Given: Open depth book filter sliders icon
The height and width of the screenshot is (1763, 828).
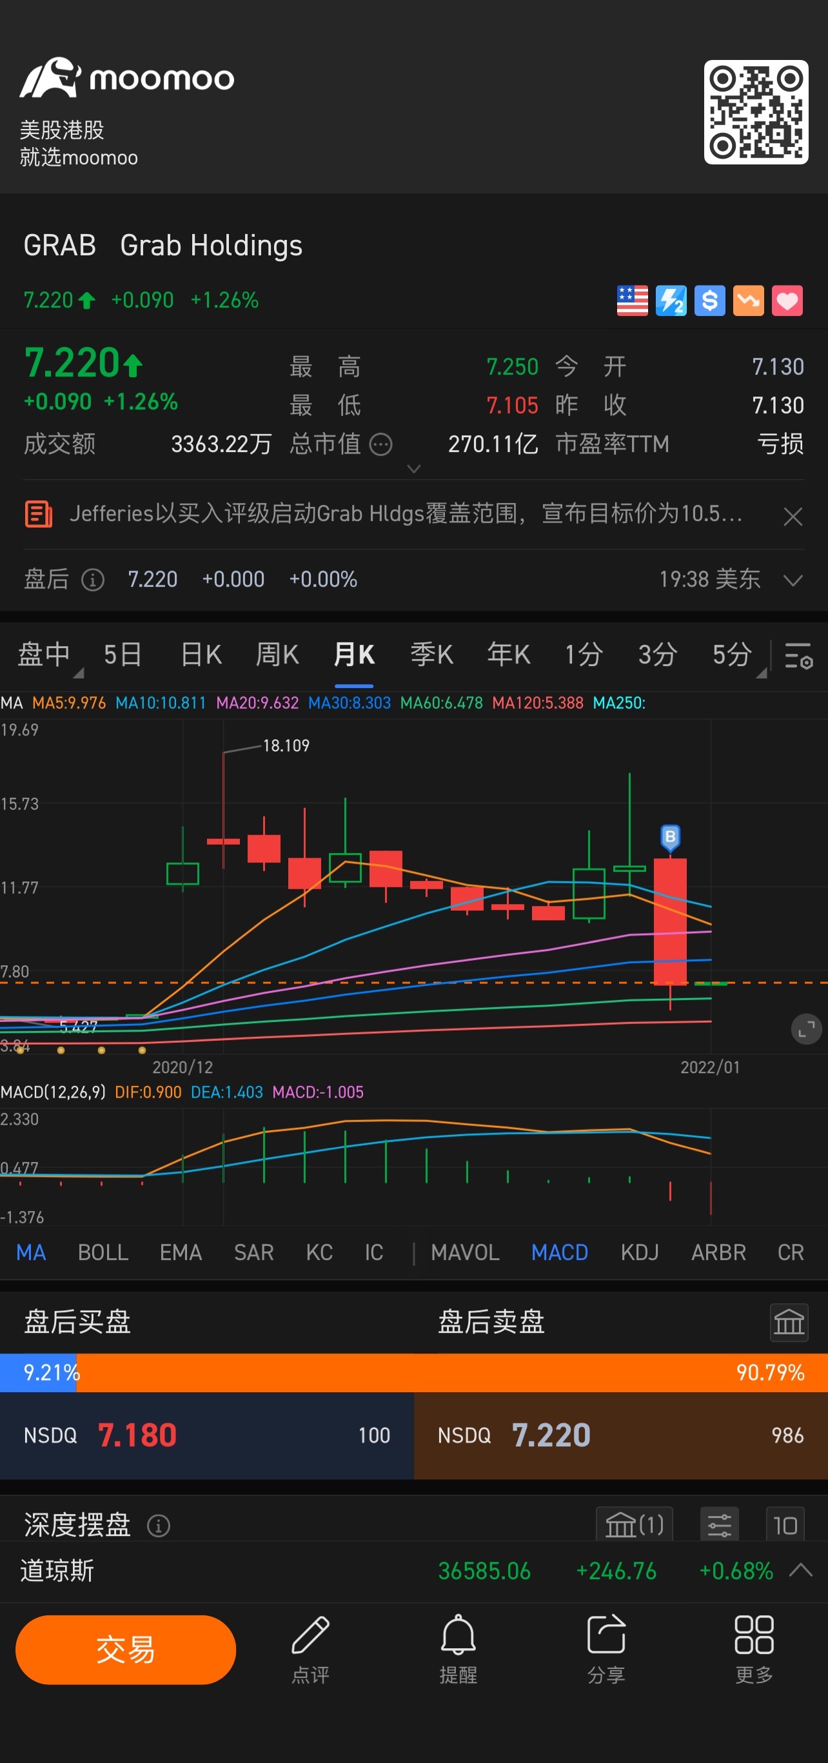Looking at the screenshot, I should coord(719,1524).
